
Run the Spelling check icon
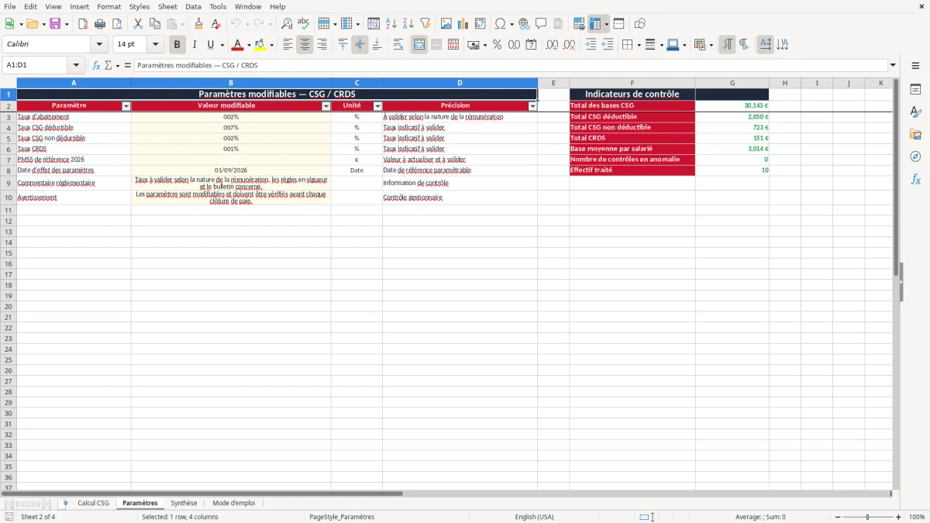click(304, 24)
